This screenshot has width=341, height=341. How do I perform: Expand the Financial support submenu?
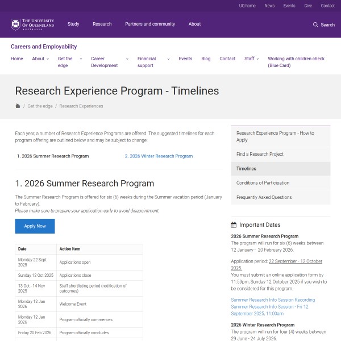(x=169, y=59)
